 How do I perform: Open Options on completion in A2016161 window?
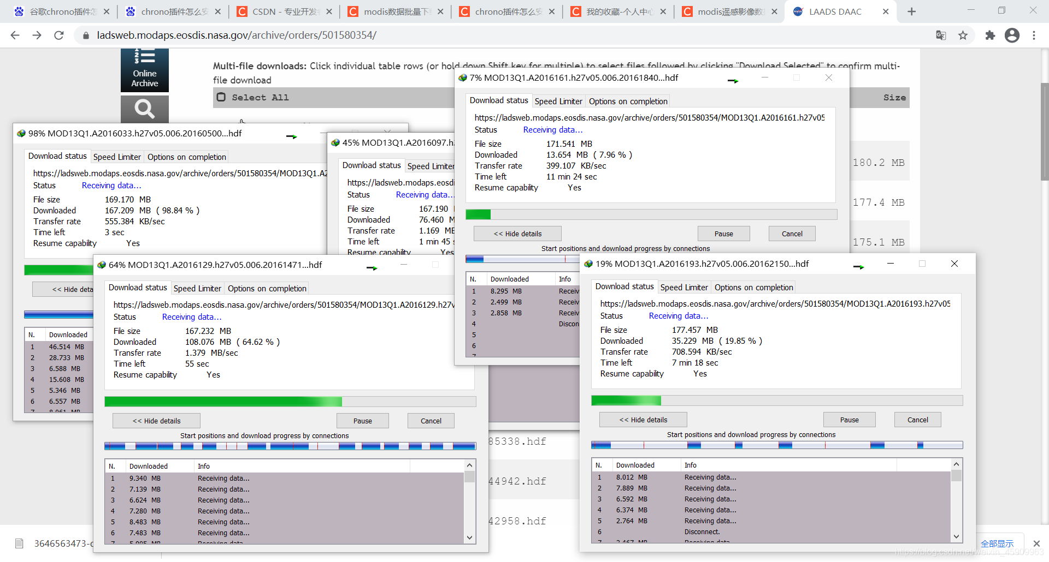[x=628, y=101]
